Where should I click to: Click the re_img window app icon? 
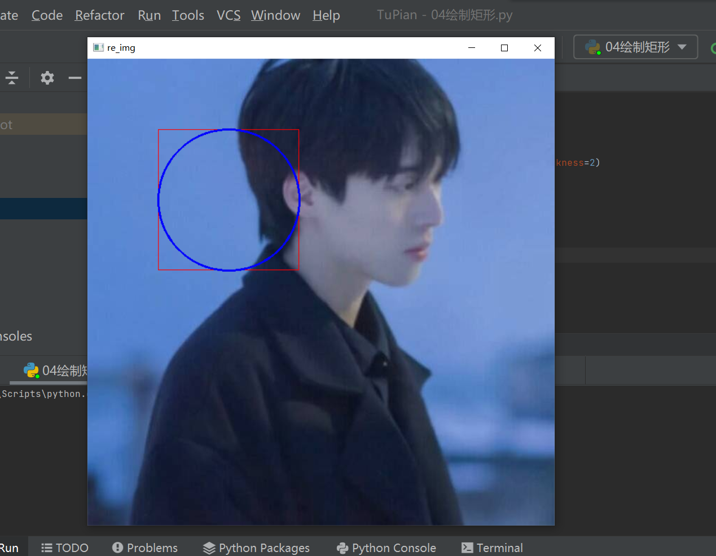[x=99, y=47]
